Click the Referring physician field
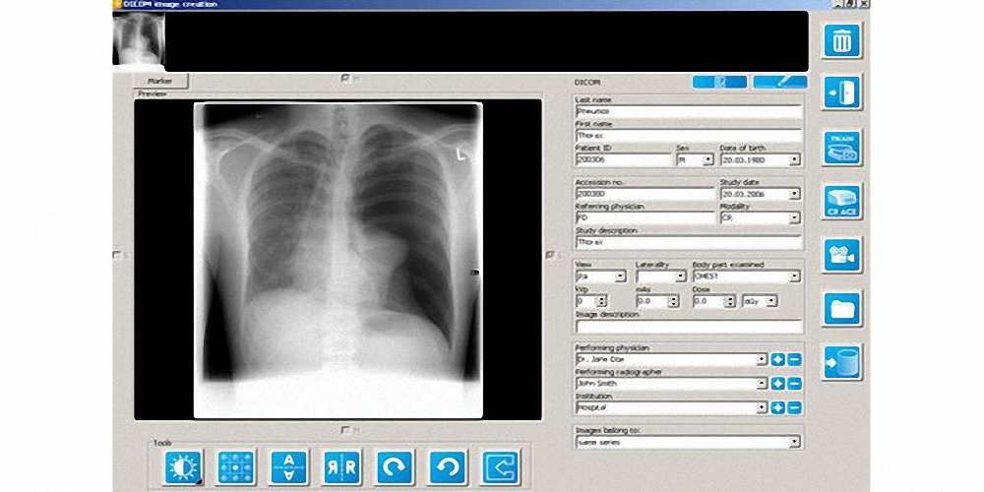Viewport: 984px width, 492px height. tap(646, 218)
